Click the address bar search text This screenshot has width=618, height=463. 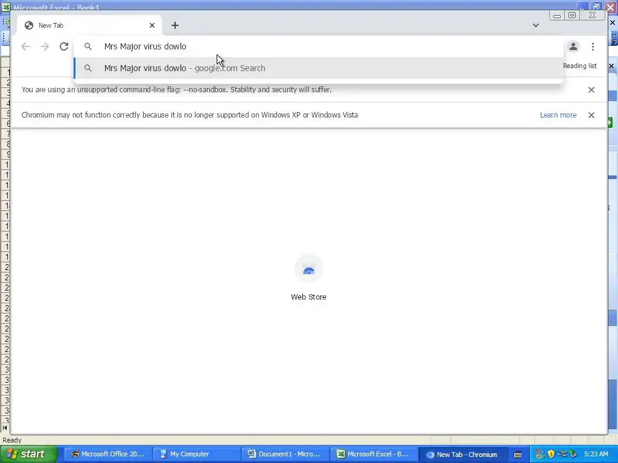pos(145,46)
